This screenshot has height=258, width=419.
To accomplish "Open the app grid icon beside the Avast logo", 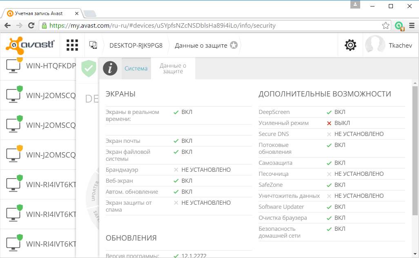I will coord(72,45).
